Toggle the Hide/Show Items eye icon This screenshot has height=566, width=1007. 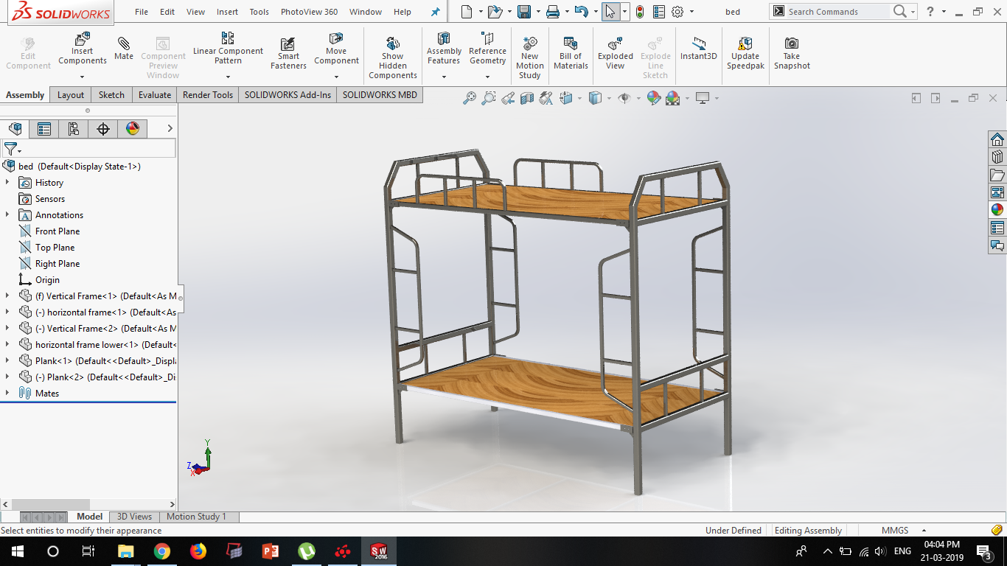tap(624, 98)
